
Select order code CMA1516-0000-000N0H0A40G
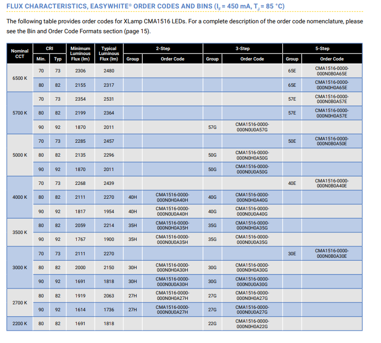252,197
